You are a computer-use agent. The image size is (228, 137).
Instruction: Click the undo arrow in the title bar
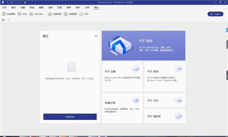point(16,3)
